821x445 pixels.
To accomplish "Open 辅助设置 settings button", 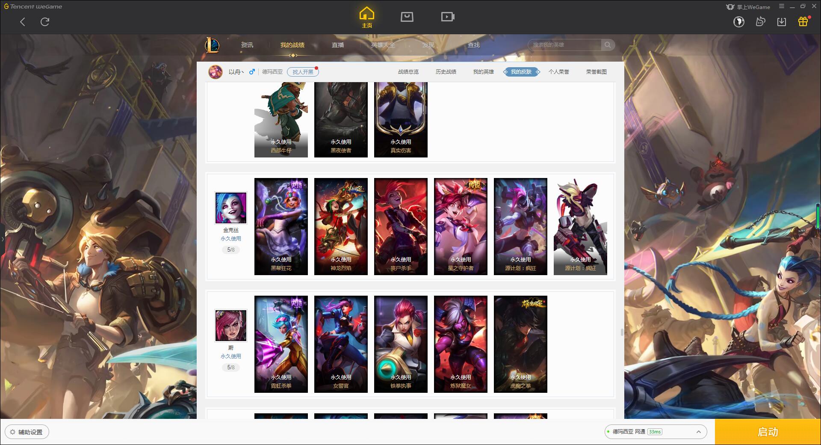I will [27, 432].
